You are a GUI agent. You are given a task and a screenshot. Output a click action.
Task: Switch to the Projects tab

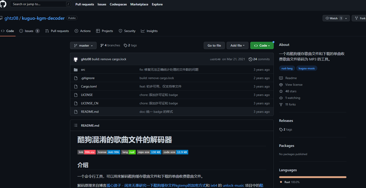click(104, 31)
